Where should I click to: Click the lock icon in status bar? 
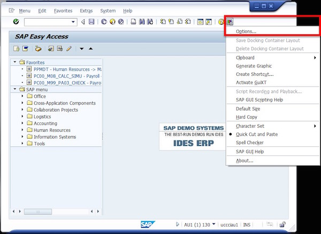click(x=282, y=224)
